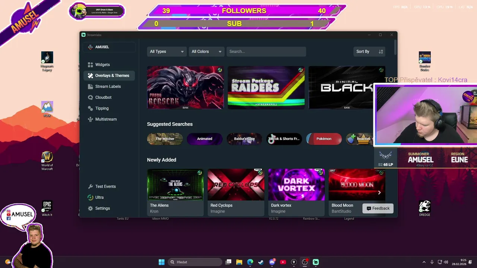Screen dimensions: 477x268
Task: Show hidden system tray icons
Action: (424, 262)
